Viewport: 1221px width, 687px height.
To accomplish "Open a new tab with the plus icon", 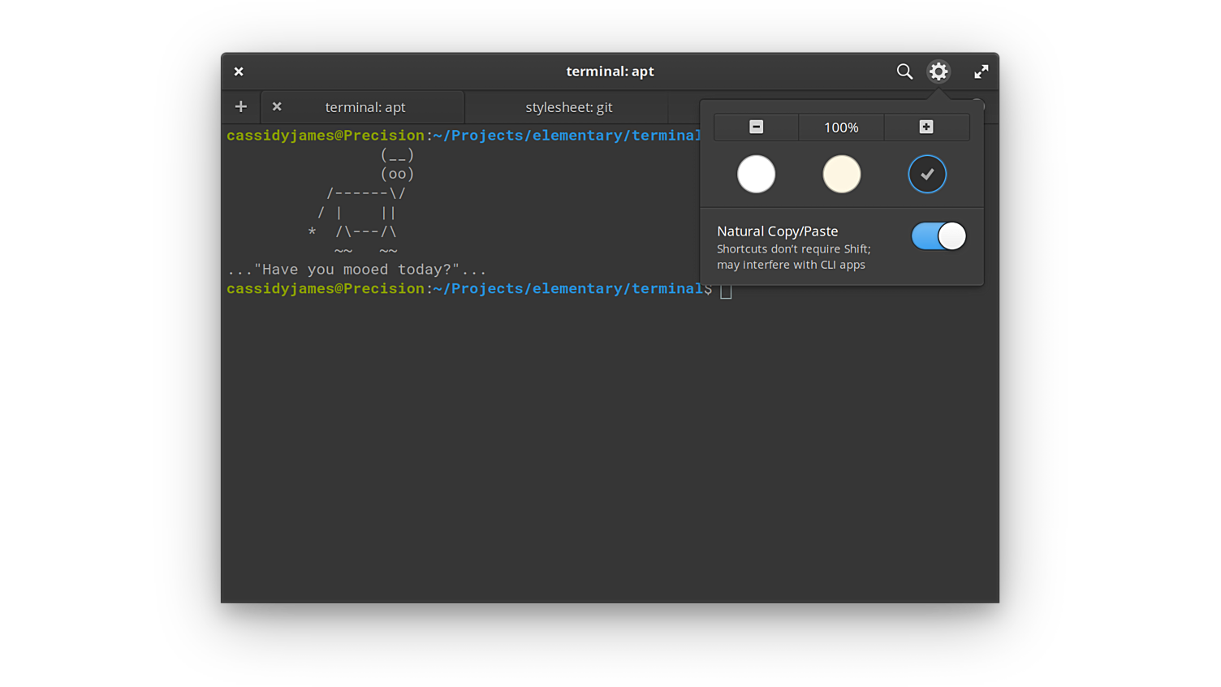I will pyautogui.click(x=241, y=107).
